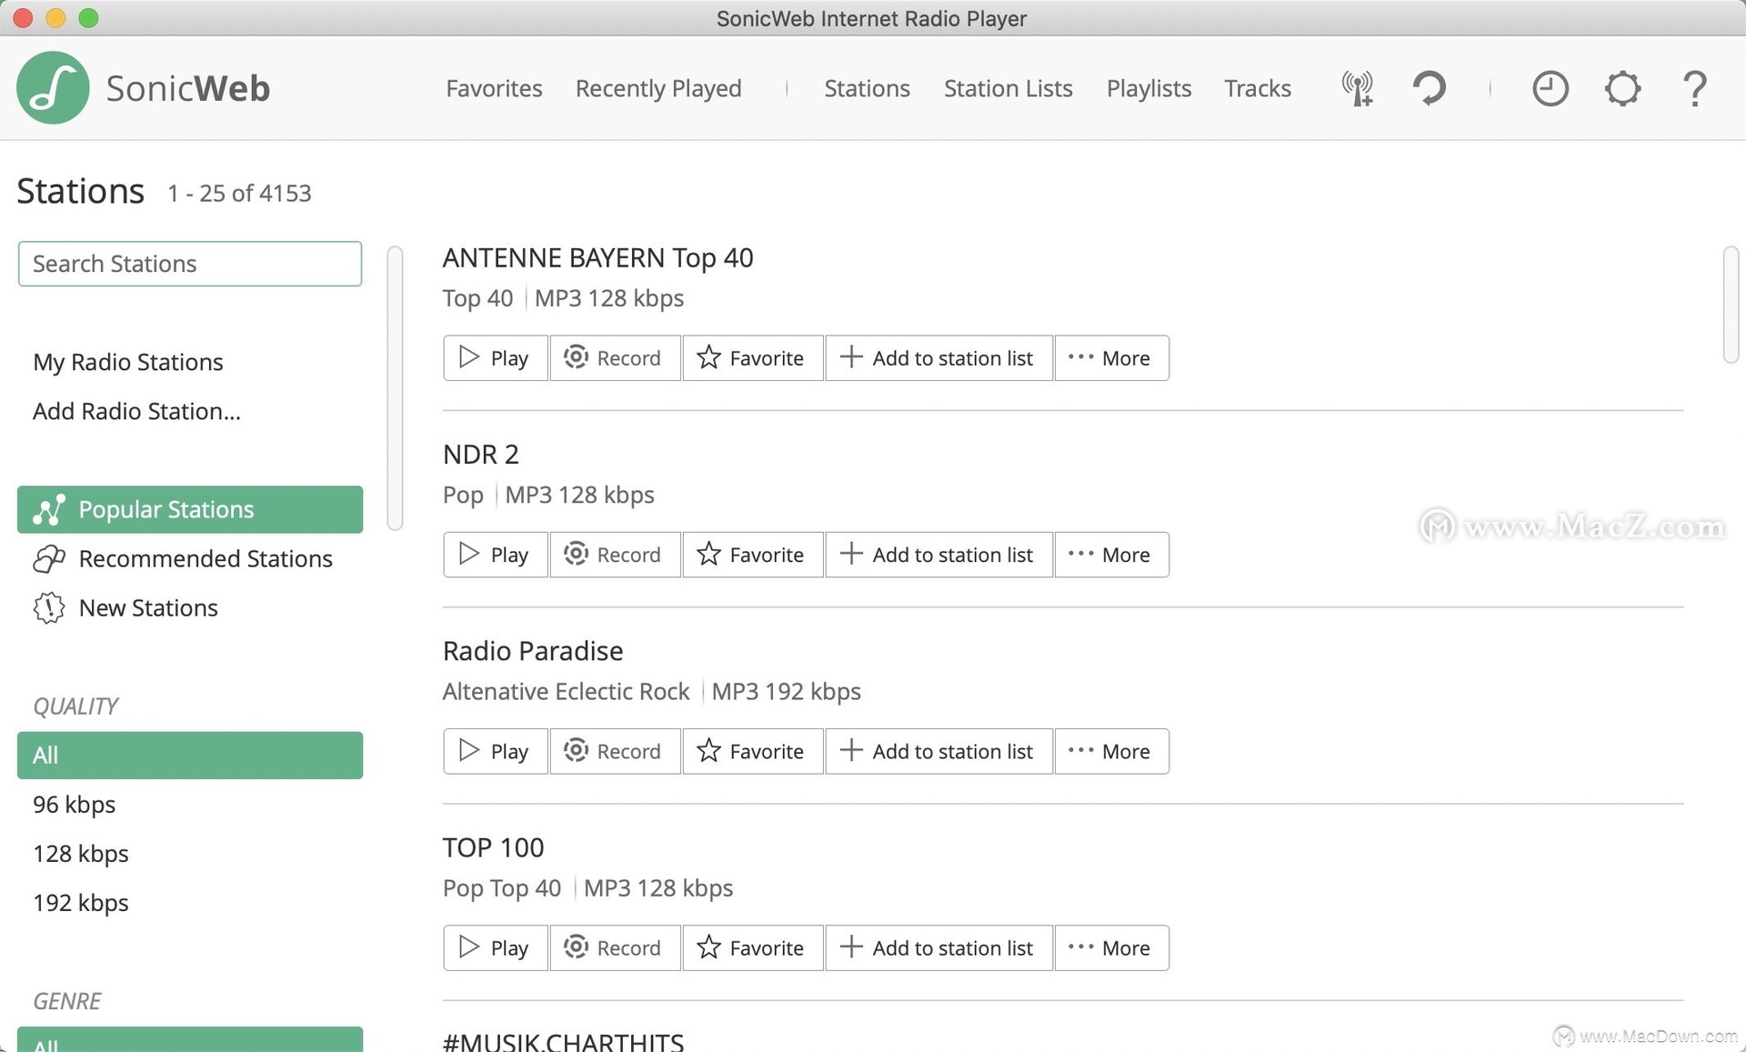Play the TOP 100 station
This screenshot has height=1052, width=1746.
tap(496, 947)
